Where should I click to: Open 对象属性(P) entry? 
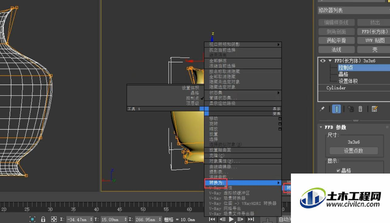click(243, 161)
